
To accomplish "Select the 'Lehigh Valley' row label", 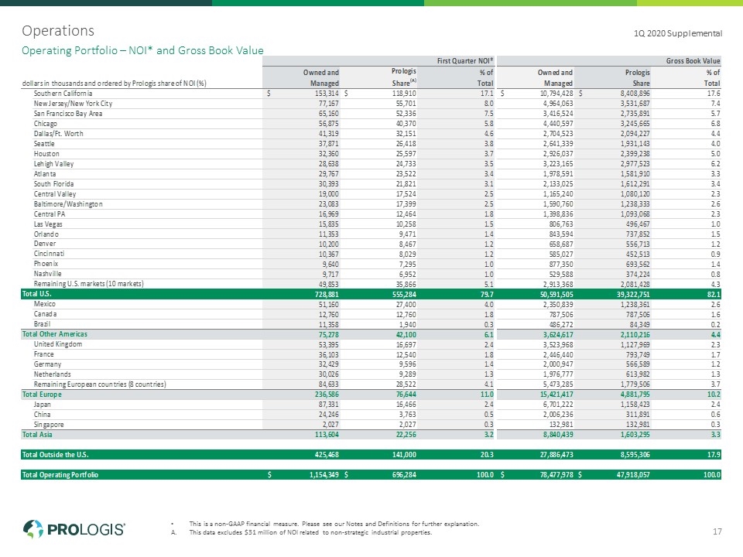I will (53, 164).
